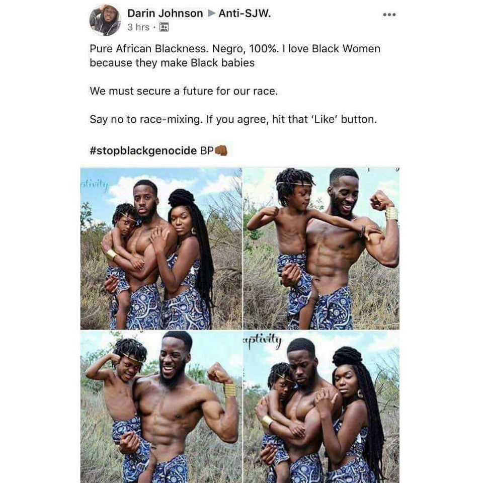The image size is (483, 483).
Task: Click the poster's profile picture avatar
Action: click(105, 20)
